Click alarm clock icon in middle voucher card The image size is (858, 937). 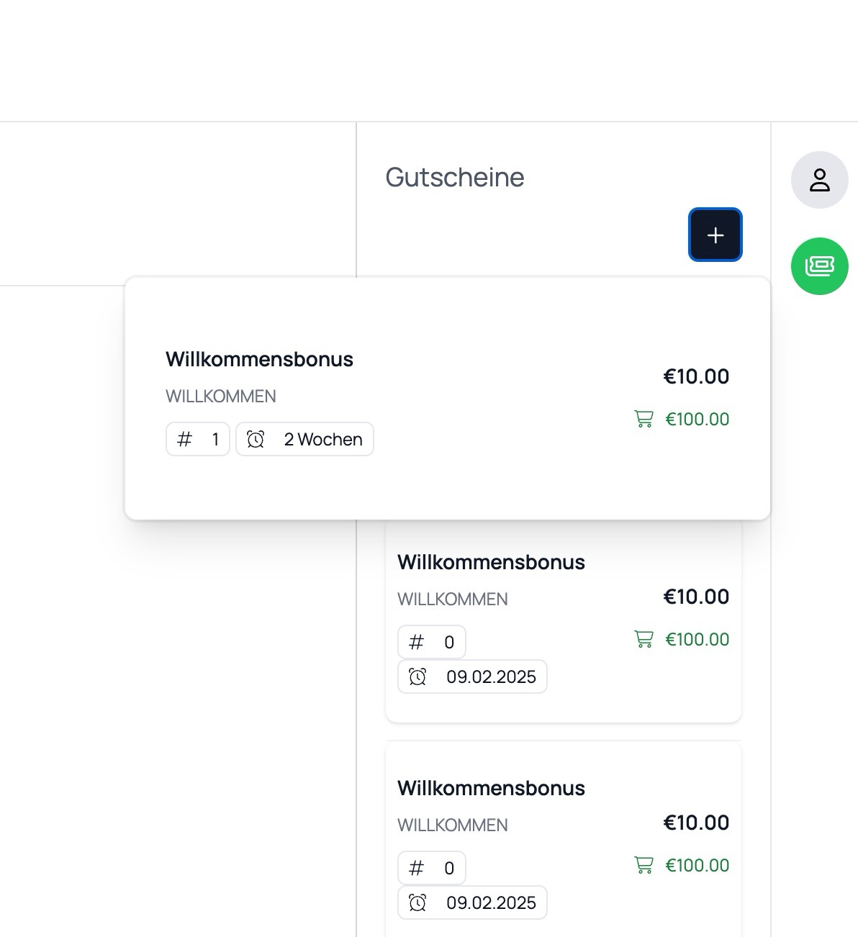(x=417, y=676)
